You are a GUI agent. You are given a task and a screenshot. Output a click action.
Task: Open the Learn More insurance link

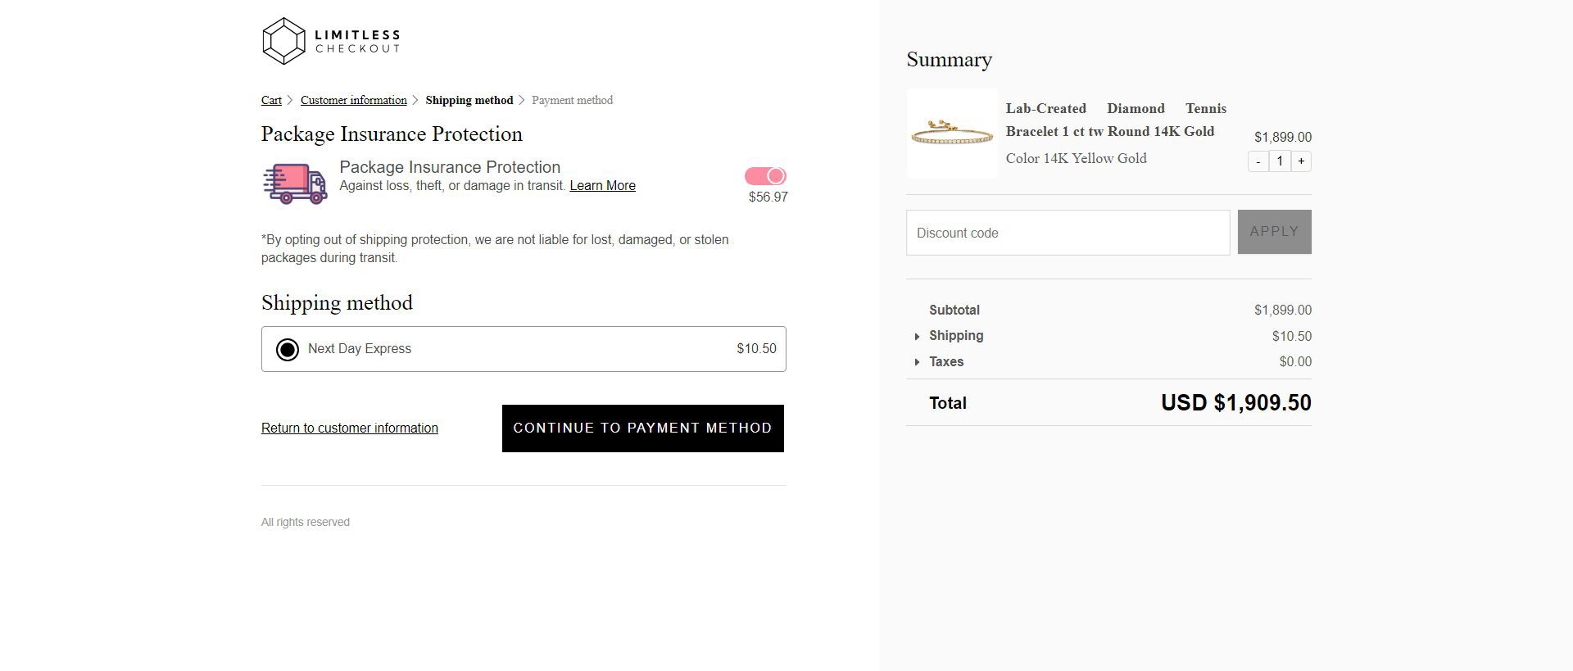(x=602, y=186)
